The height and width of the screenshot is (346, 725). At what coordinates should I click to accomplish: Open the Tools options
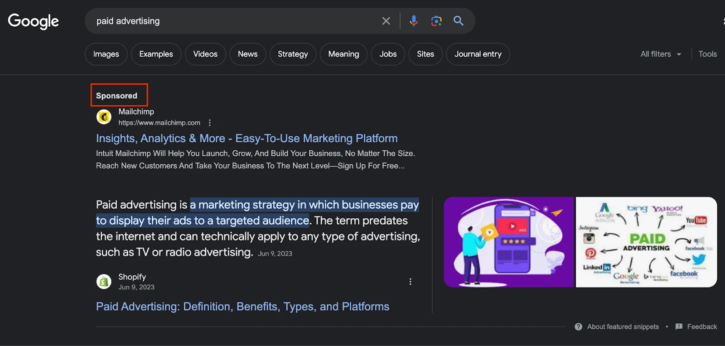click(x=708, y=54)
